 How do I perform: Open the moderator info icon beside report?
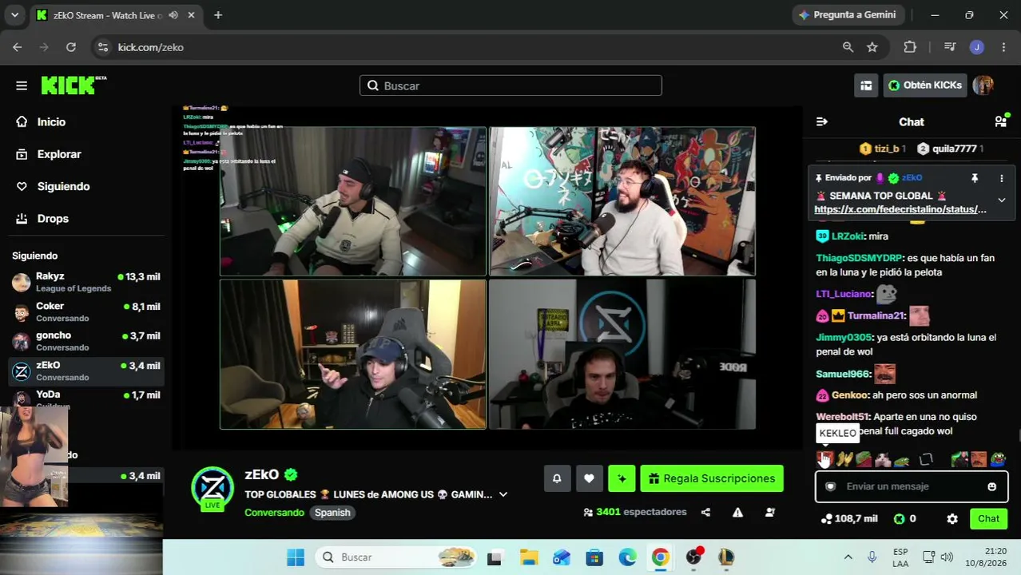(x=770, y=512)
